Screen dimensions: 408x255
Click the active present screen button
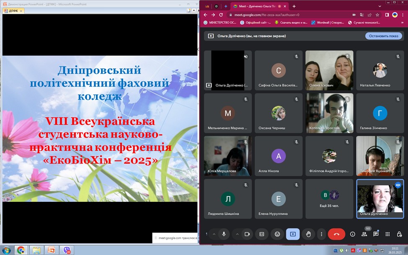pyautogui.click(x=293, y=234)
